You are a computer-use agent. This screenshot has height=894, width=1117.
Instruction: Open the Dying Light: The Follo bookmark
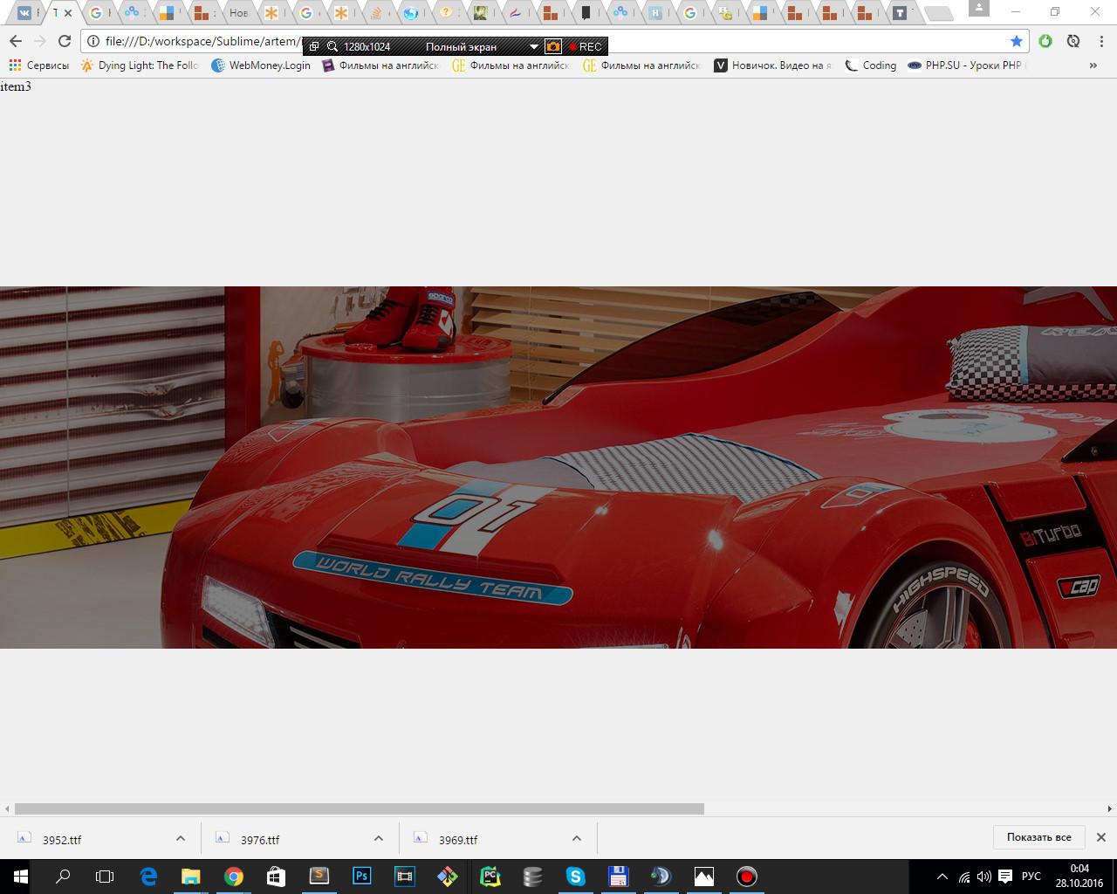140,65
